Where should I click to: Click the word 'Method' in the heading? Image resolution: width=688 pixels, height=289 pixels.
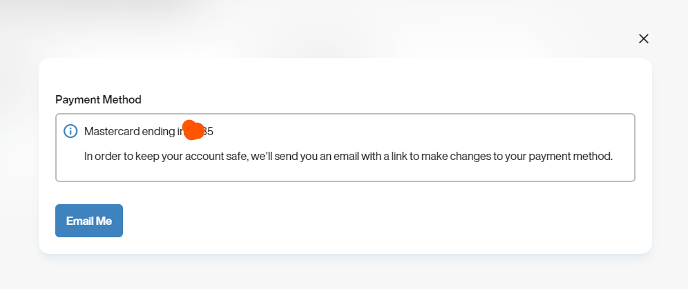[x=122, y=99]
